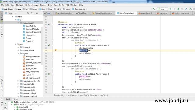The width and height of the screenshot is (195, 110).
Task: Open the VCS menu
Action: click(67, 5)
